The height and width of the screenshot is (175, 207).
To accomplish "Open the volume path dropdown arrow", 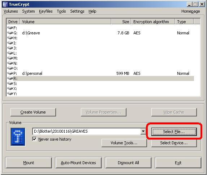I will pyautogui.click(x=143, y=131).
